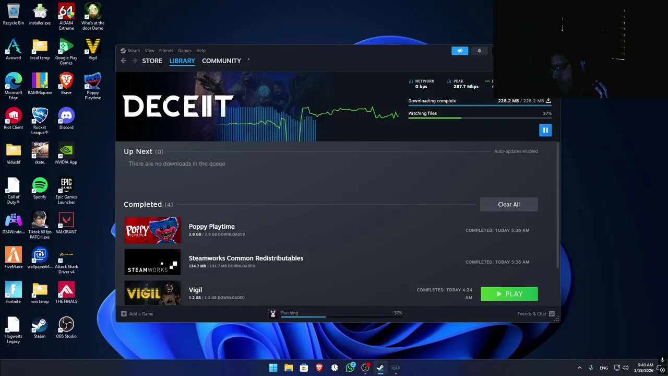Open VALORANT desktop icon
This screenshot has width=668, height=376.
pos(66,224)
